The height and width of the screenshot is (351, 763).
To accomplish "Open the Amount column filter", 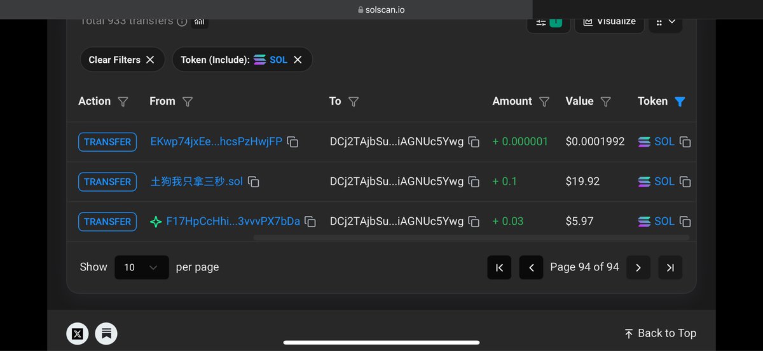I will point(544,102).
